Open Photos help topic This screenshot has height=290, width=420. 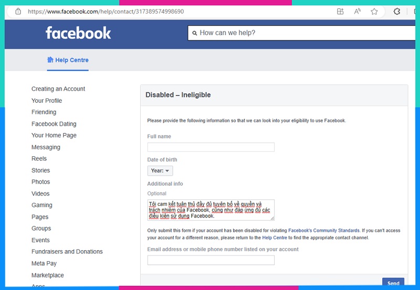coord(41,182)
